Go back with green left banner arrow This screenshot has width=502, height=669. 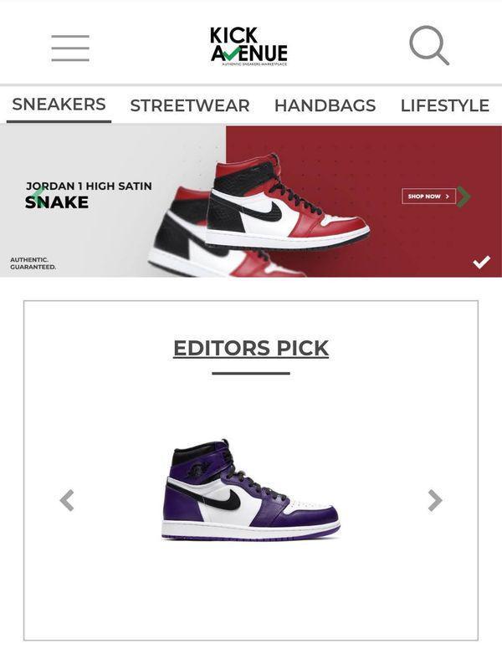click(38, 196)
